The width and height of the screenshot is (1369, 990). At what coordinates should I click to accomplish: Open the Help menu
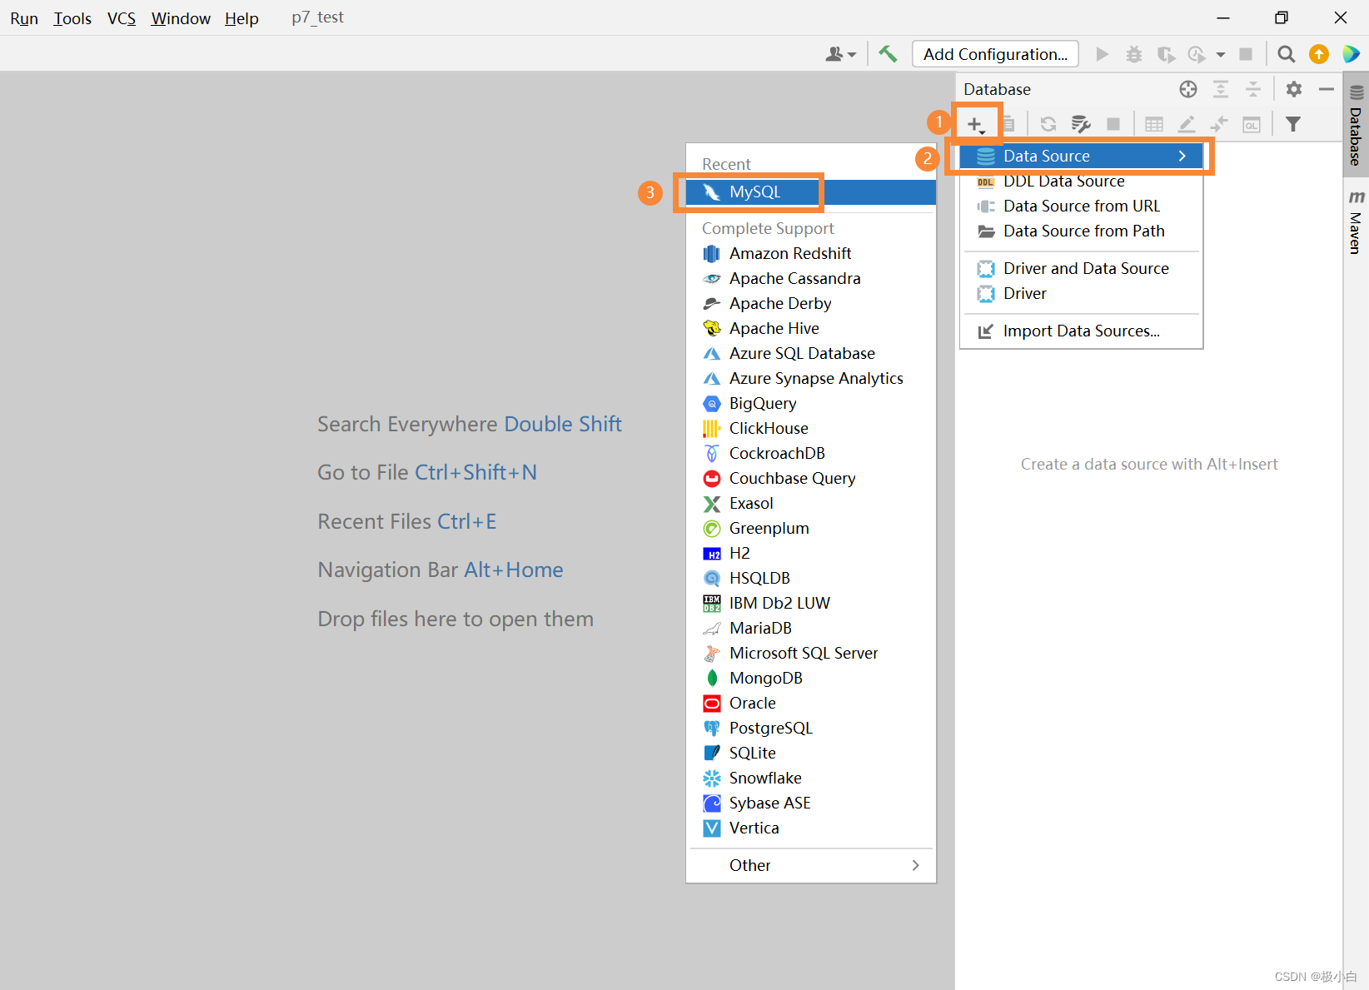point(241,17)
